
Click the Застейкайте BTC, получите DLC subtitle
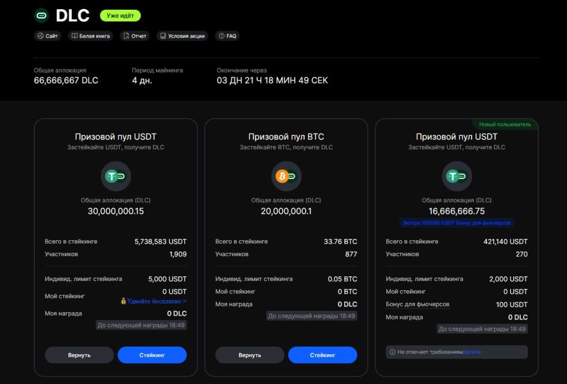(x=286, y=147)
